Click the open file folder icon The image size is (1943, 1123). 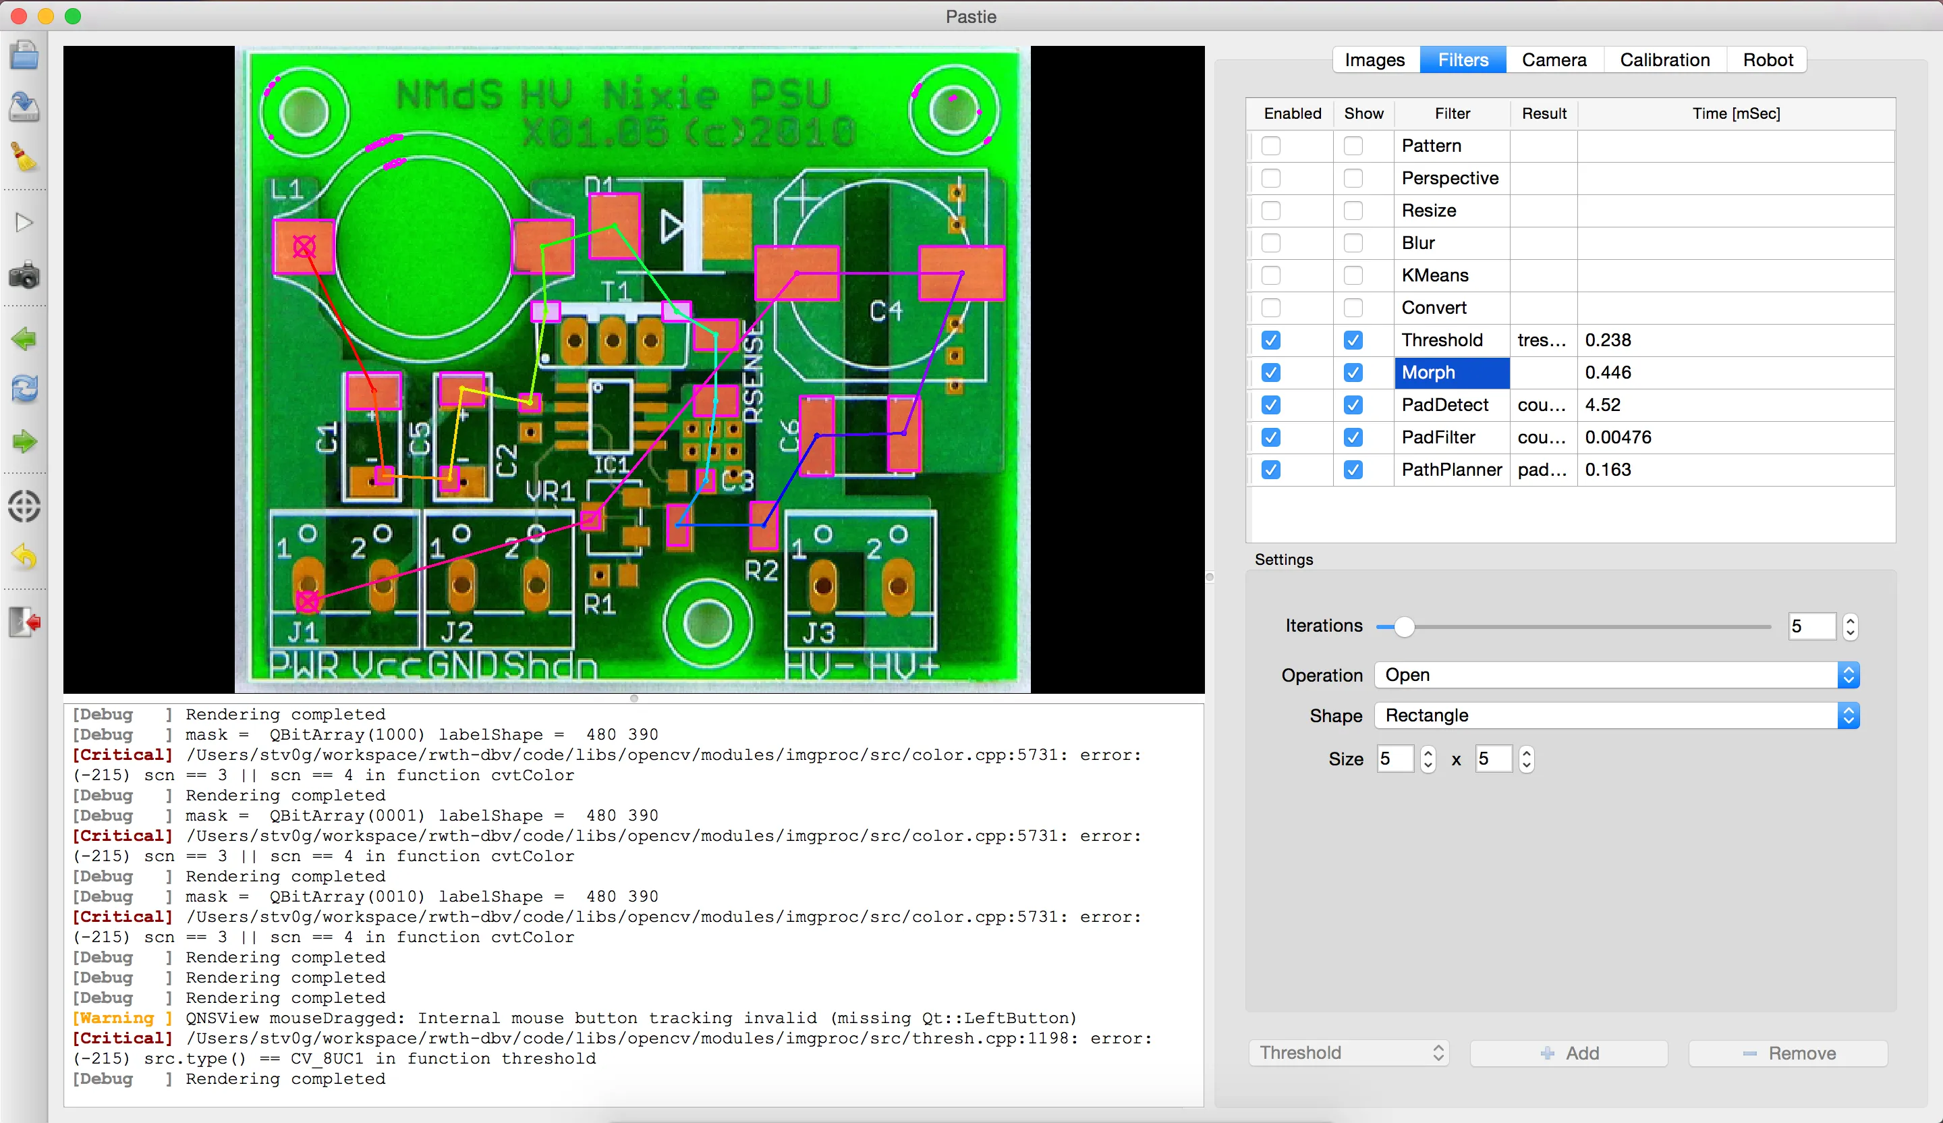point(24,55)
